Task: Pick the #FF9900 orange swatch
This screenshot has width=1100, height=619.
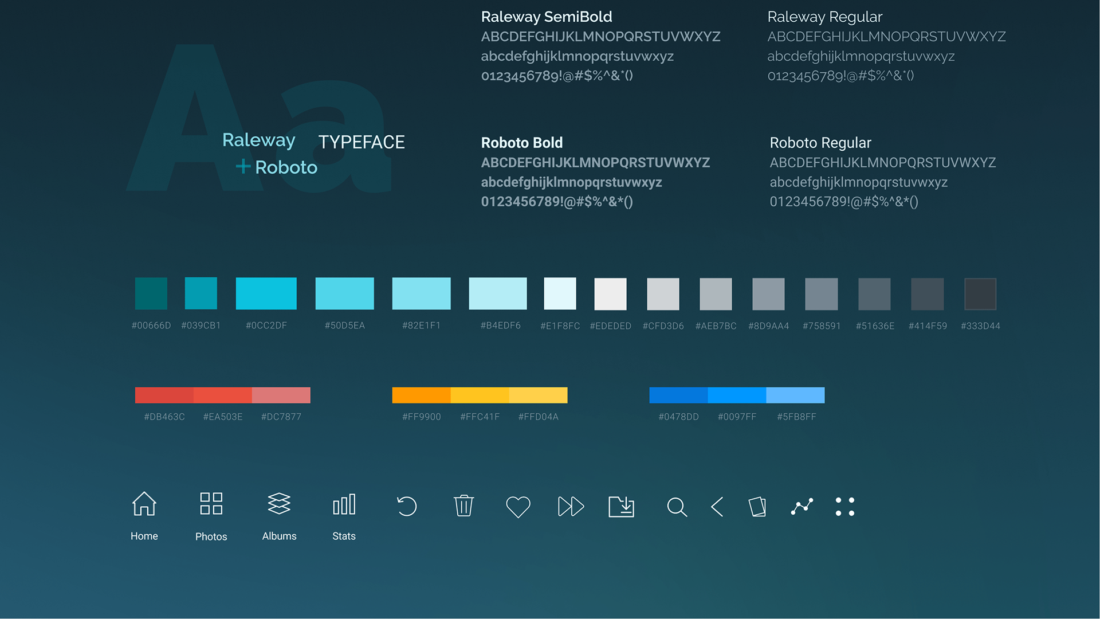Action: point(422,395)
